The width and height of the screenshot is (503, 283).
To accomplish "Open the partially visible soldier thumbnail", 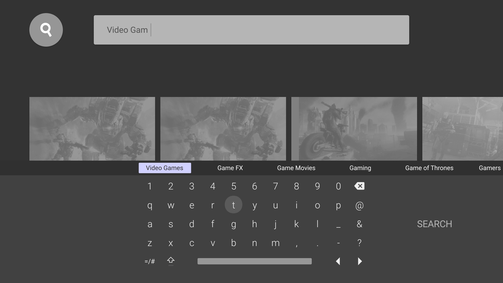I will pyautogui.click(x=463, y=129).
